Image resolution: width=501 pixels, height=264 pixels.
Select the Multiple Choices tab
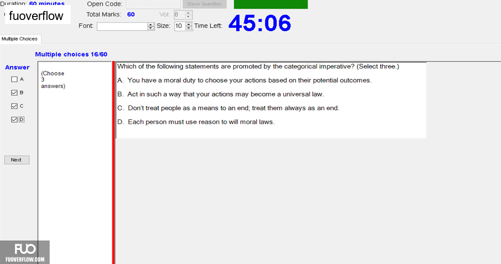(20, 39)
